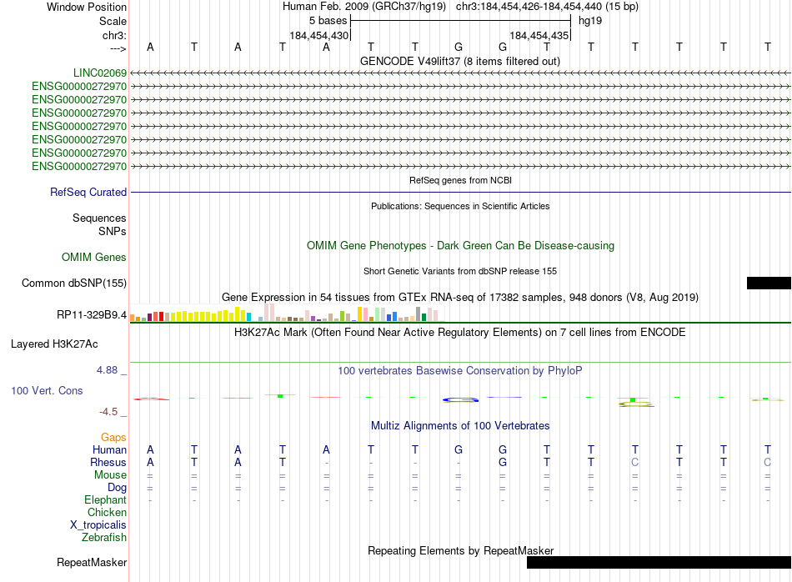Open the OMIM Gene Phenotypes title
This screenshot has height=582, width=792.
pos(460,245)
